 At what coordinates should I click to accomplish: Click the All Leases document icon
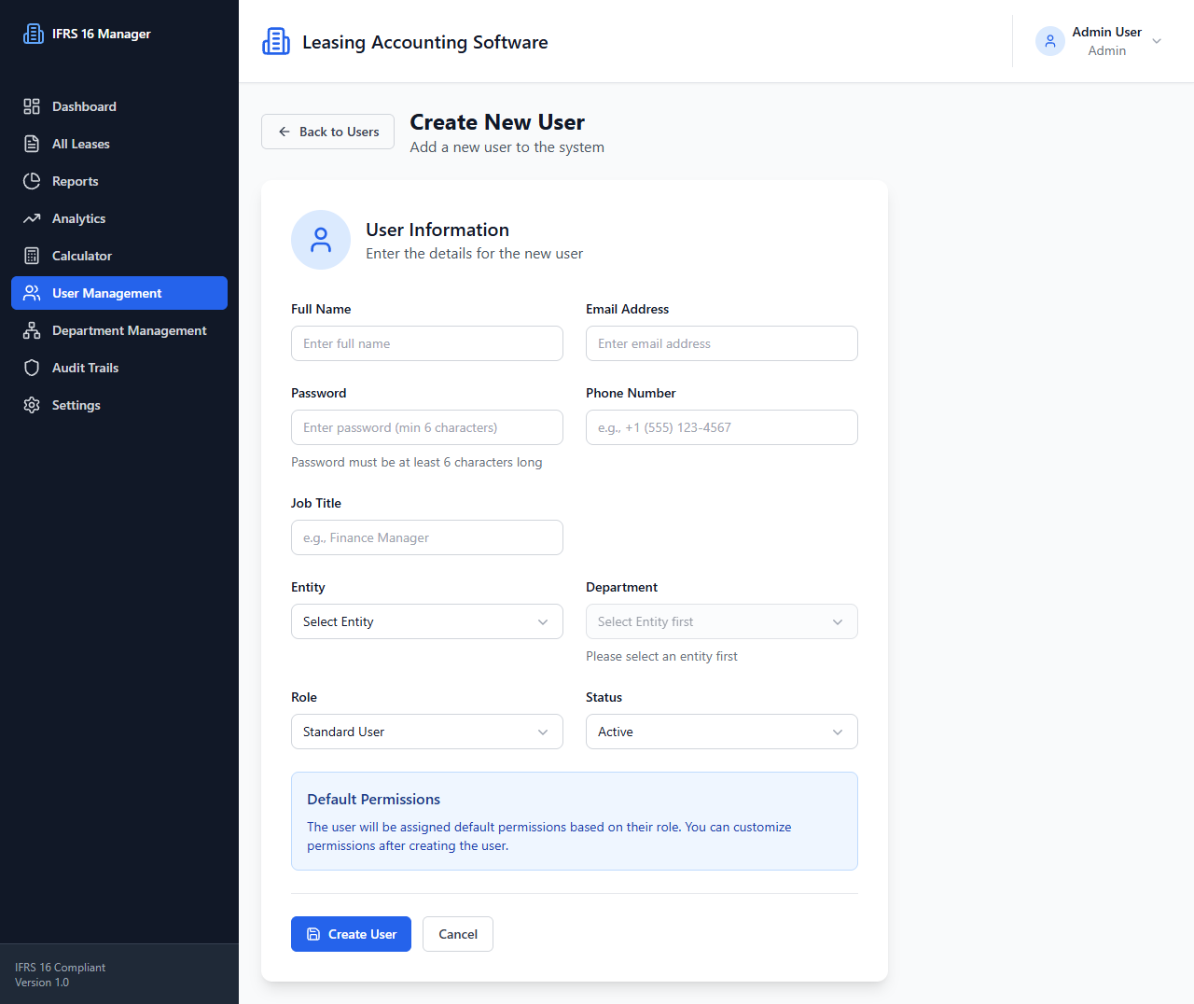point(32,144)
